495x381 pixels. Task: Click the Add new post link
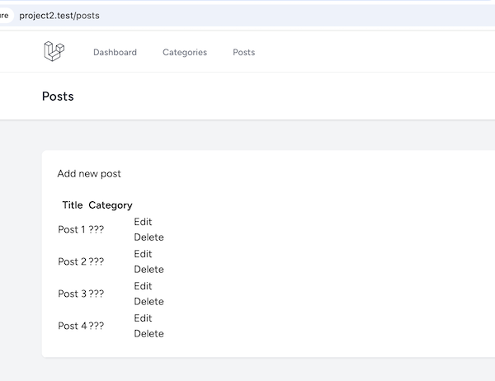pyautogui.click(x=89, y=174)
